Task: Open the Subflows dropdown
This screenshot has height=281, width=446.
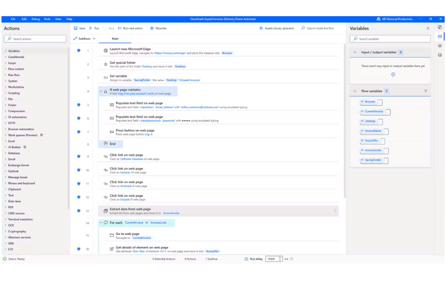Action: point(84,39)
